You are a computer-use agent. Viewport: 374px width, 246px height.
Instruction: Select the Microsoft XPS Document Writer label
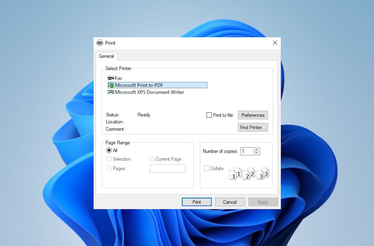pos(149,92)
